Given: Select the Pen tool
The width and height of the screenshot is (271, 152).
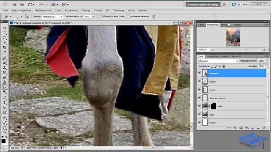Looking at the screenshot, I should click(5, 98).
